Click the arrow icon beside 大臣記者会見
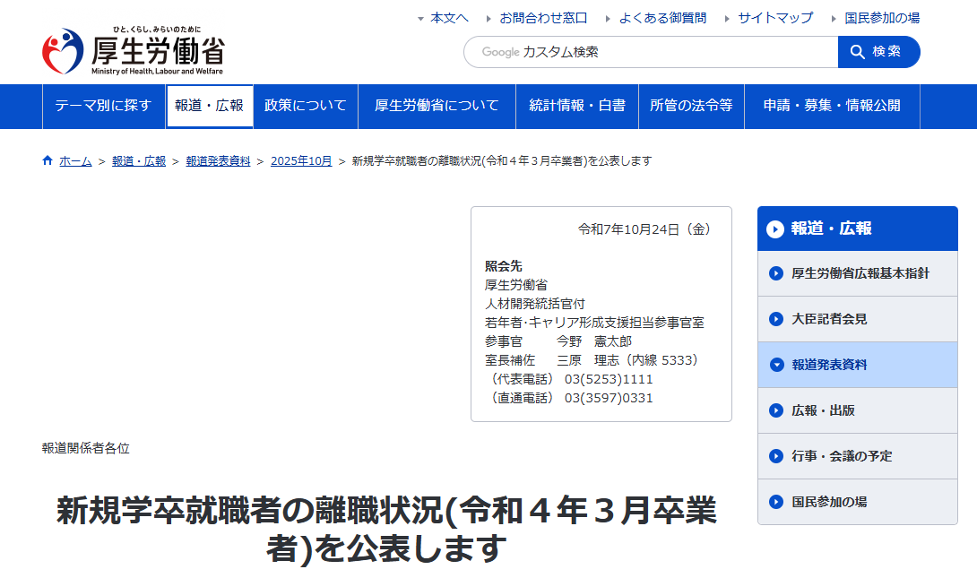Viewport: 977px width, 578px height. coord(775,319)
